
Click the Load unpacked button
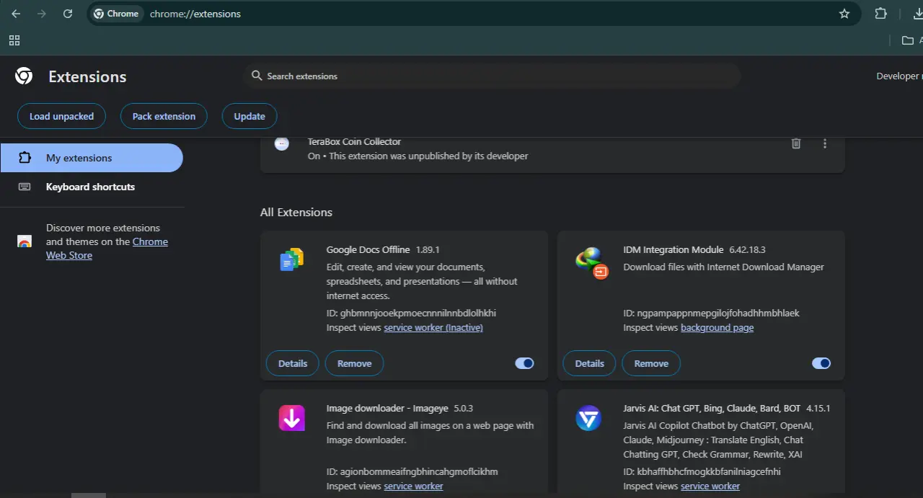pos(61,116)
